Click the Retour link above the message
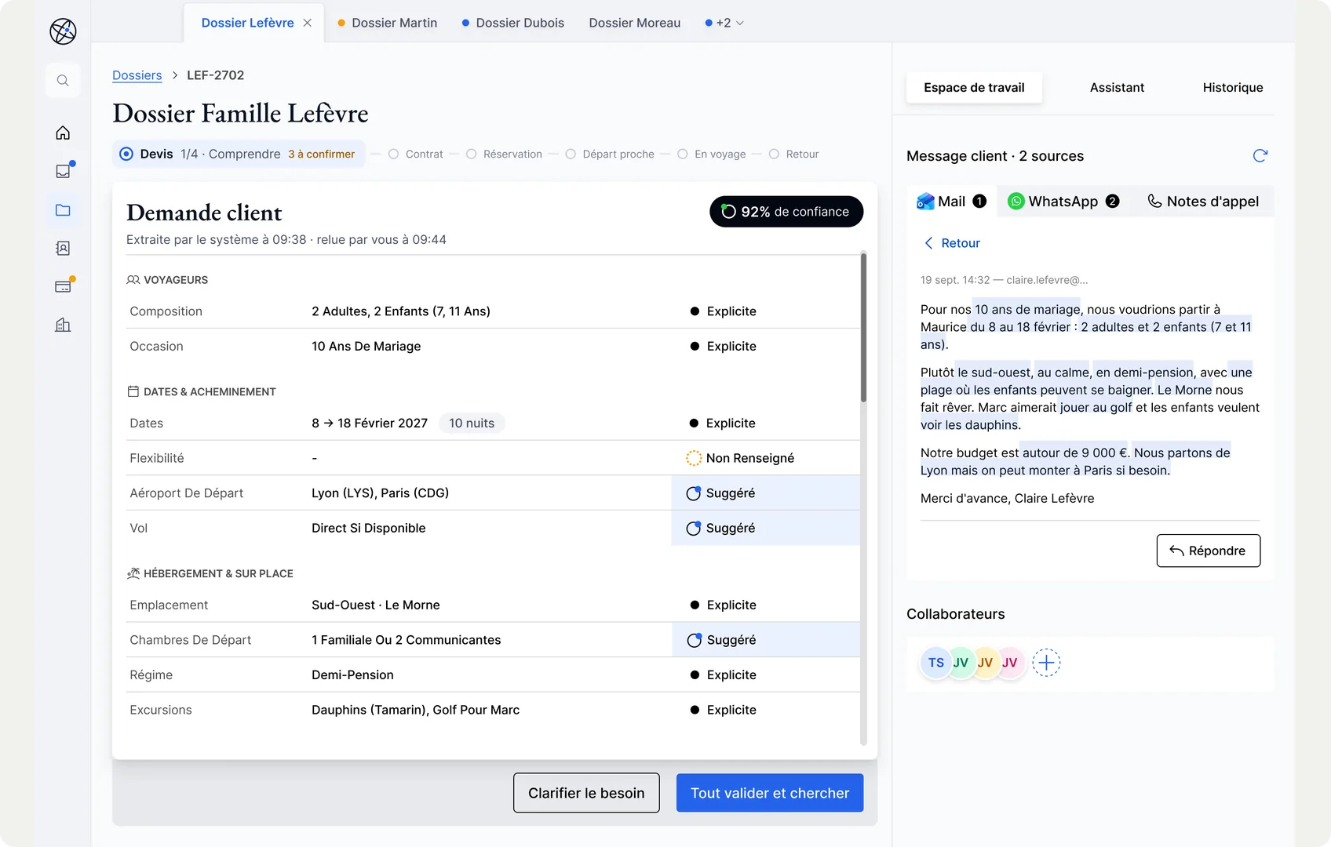Viewport: 1331px width, 847px height. point(952,243)
